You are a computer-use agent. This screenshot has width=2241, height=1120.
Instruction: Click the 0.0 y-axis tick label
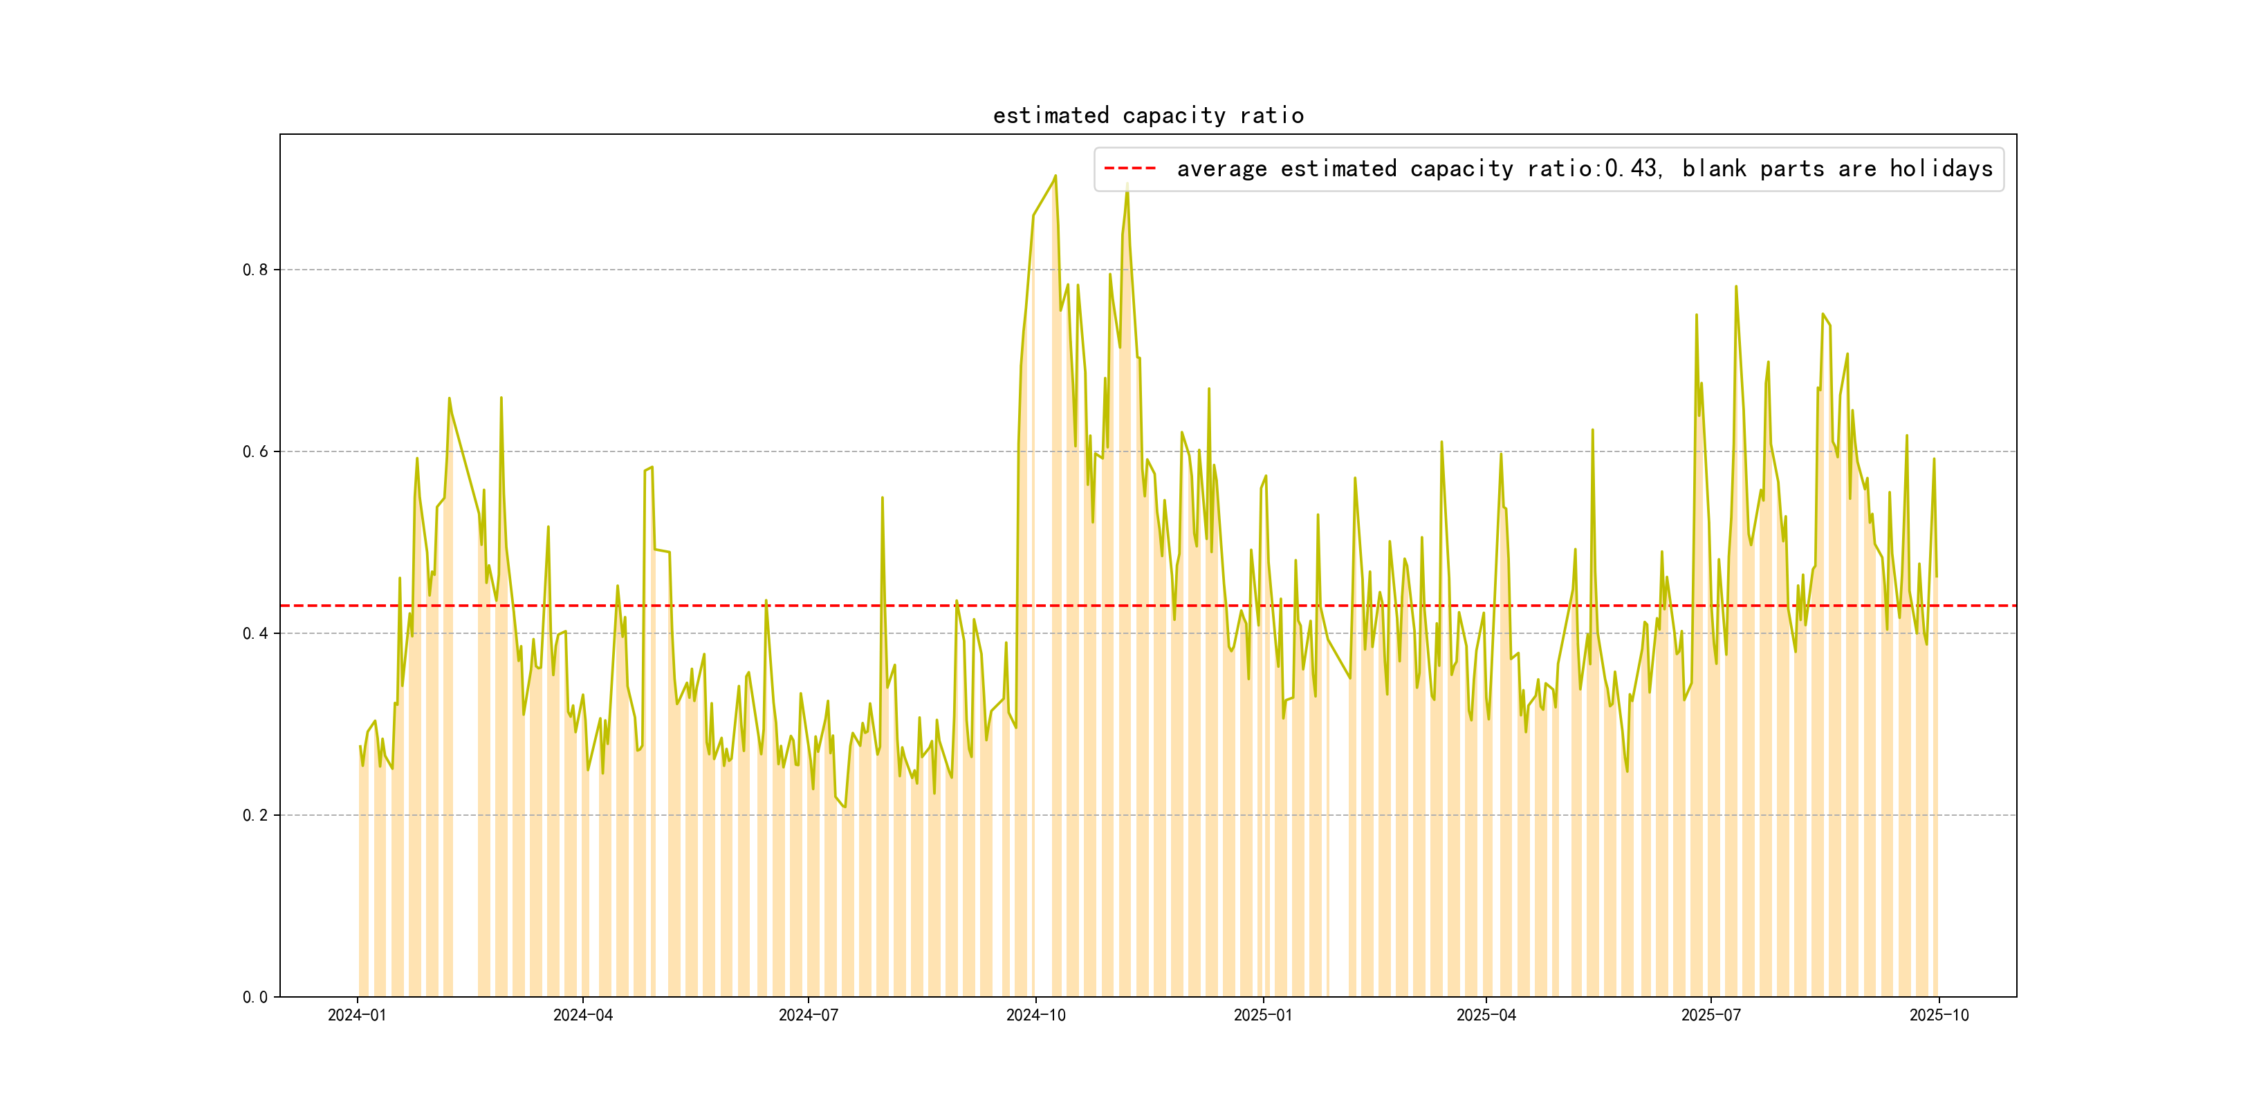pyautogui.click(x=255, y=996)
